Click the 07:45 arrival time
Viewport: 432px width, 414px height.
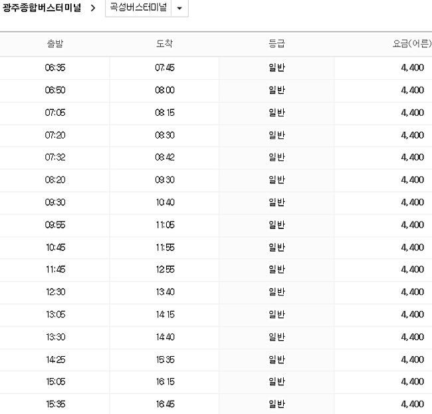(x=165, y=68)
